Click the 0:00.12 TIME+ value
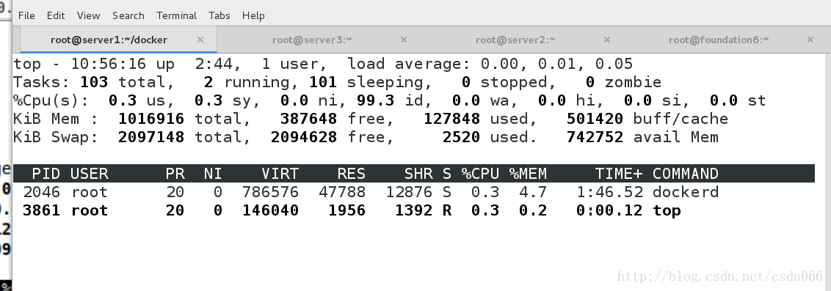The width and height of the screenshot is (831, 291). pyautogui.click(x=609, y=210)
